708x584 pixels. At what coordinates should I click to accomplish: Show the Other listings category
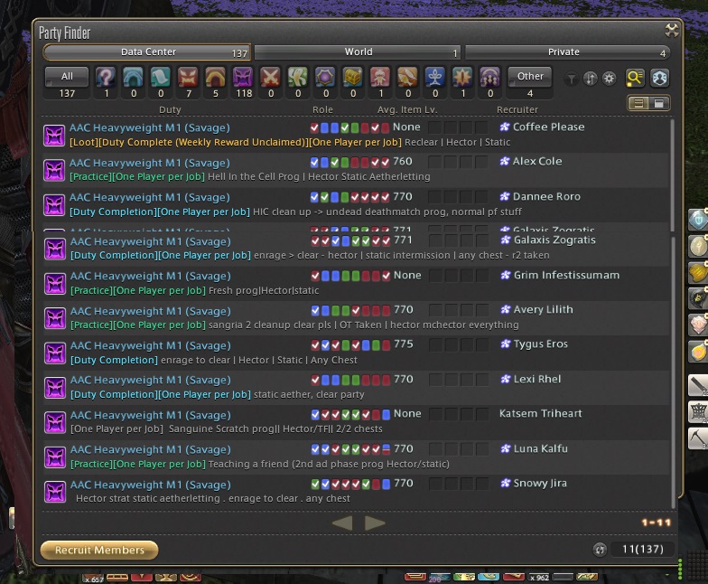coord(530,77)
